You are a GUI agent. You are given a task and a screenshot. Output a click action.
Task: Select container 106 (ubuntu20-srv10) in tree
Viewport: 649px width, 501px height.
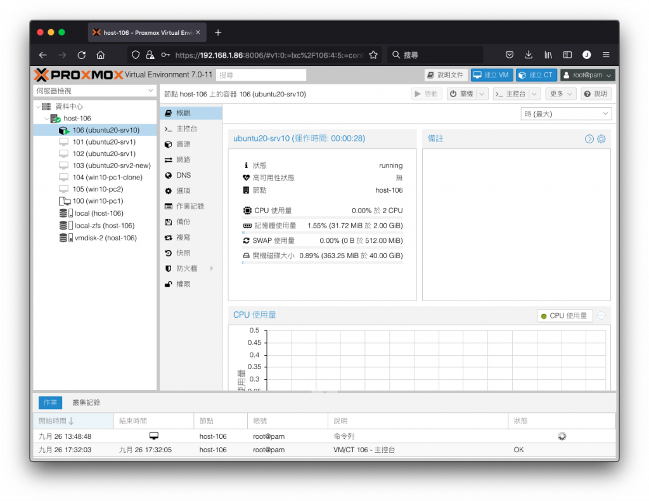(95, 130)
